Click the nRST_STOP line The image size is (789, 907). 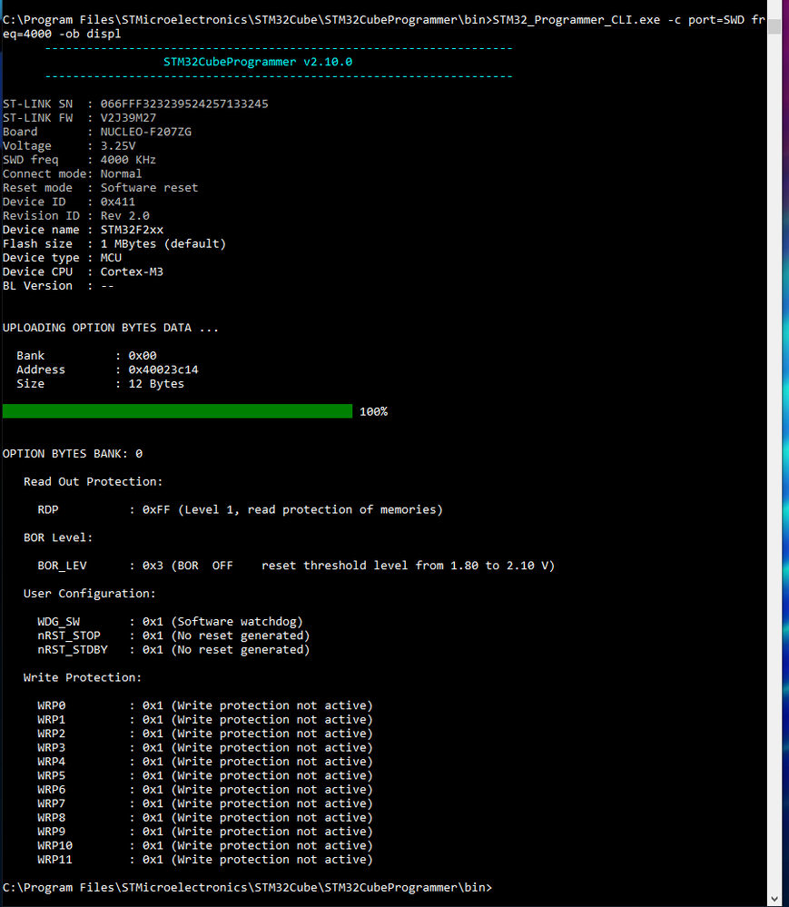[174, 636]
